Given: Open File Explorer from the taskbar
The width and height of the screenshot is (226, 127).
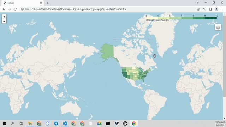Looking at the screenshot, I should click(x=30, y=123).
